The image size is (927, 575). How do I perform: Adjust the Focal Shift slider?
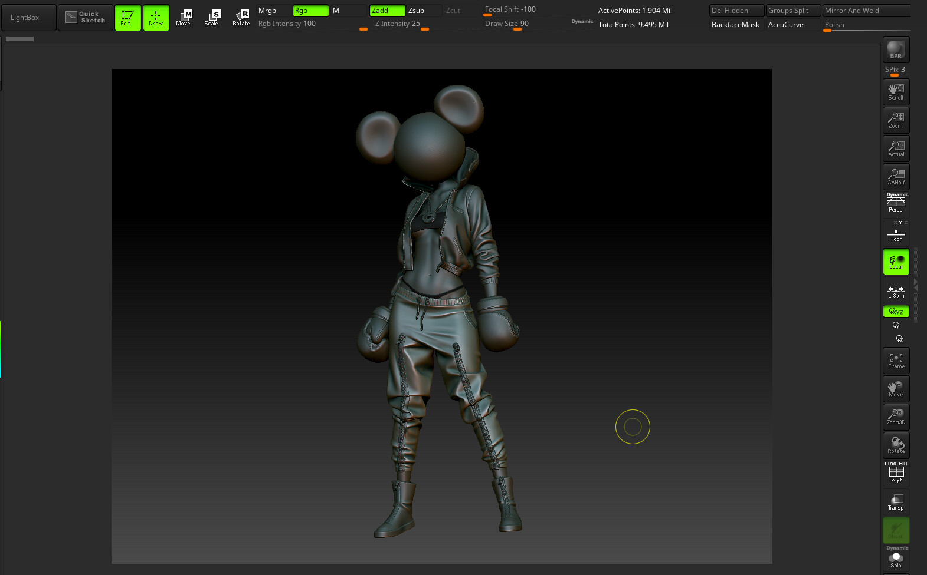tap(537, 10)
